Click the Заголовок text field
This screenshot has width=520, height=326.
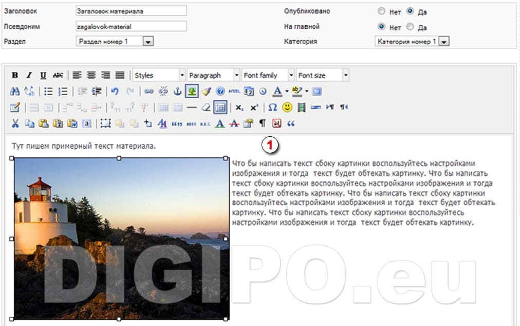[131, 11]
